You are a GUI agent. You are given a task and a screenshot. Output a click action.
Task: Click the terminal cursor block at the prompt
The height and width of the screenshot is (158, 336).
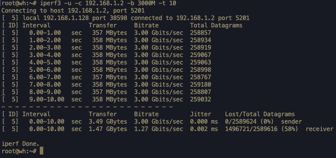pyautogui.click(x=42, y=151)
